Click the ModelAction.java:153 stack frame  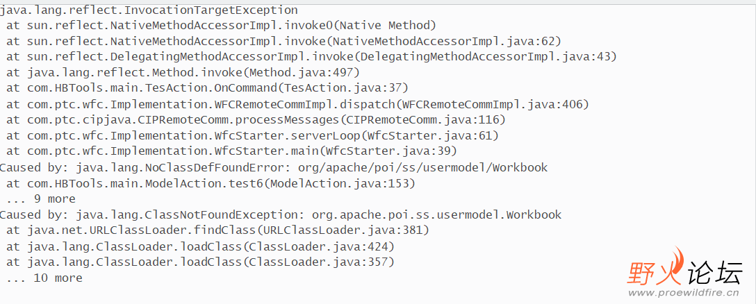click(x=211, y=183)
